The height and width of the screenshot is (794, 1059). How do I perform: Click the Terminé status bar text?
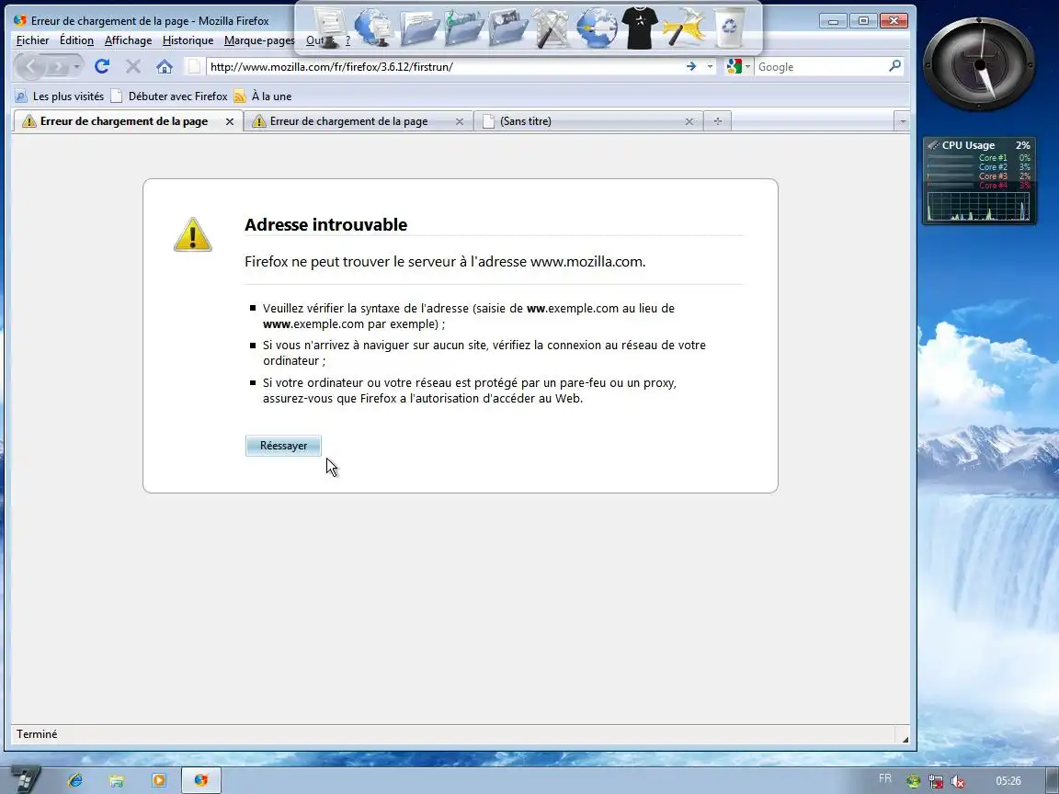coord(37,734)
